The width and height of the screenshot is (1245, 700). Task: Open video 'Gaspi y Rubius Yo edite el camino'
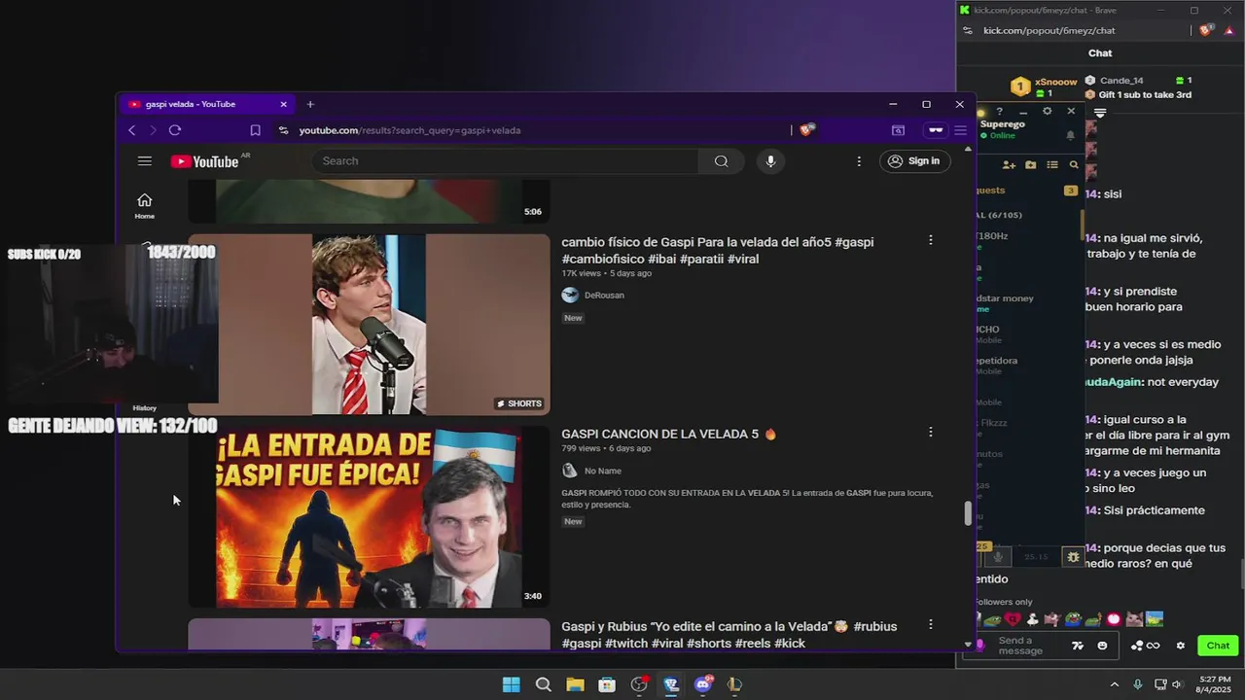click(x=729, y=635)
